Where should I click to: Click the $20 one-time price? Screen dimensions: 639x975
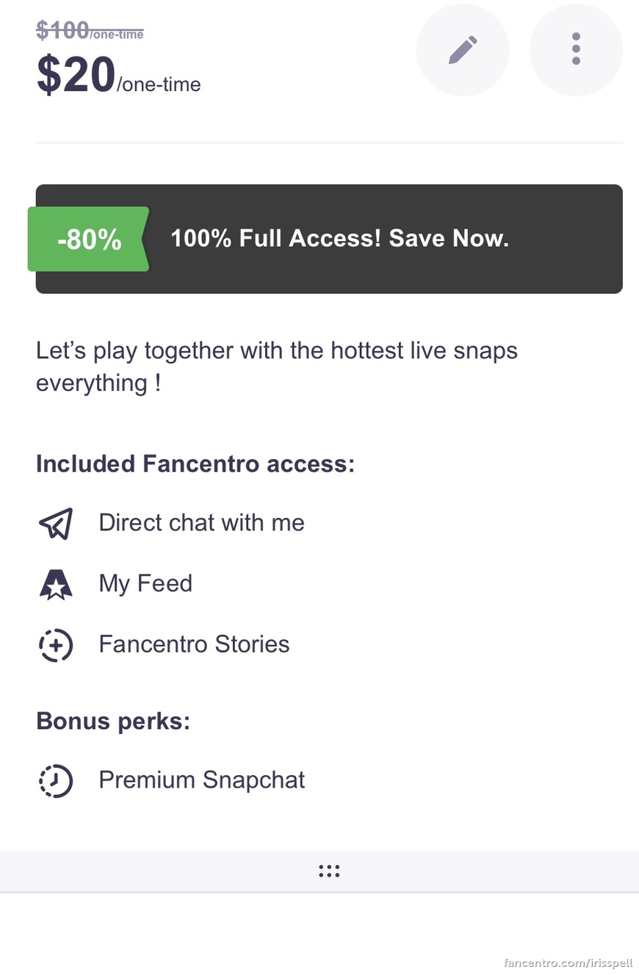tap(118, 75)
